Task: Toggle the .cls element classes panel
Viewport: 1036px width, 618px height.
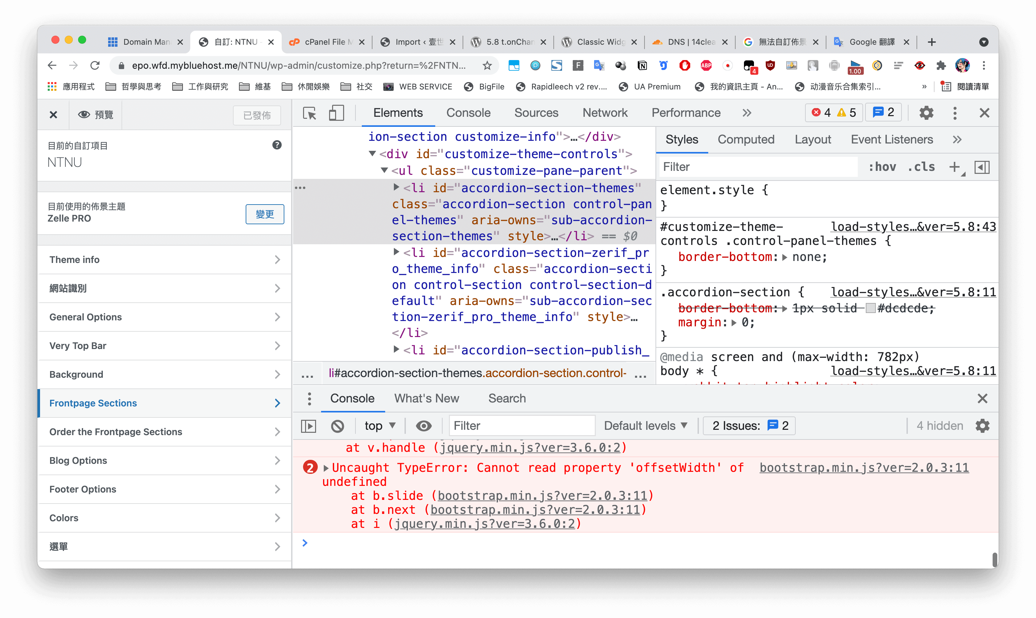Action: pos(921,168)
